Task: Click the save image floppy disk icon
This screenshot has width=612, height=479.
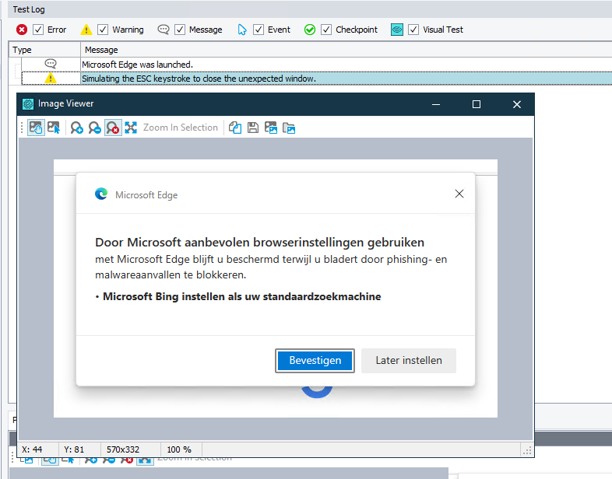Action: click(x=253, y=128)
